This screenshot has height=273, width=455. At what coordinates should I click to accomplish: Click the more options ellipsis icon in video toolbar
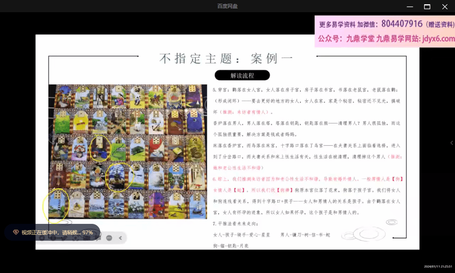tap(109, 238)
